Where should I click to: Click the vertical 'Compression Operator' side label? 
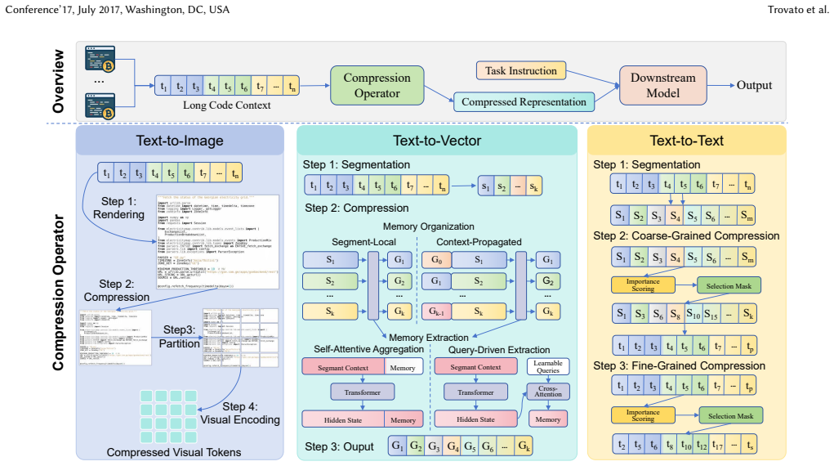click(58, 293)
